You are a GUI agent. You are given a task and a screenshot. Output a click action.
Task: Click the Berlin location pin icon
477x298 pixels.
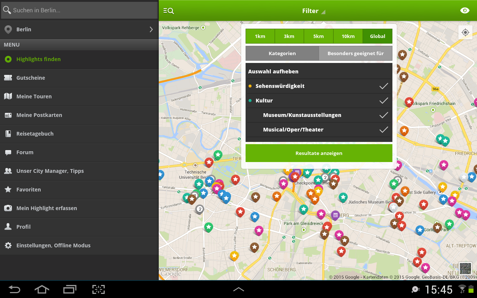pyautogui.click(x=8, y=29)
